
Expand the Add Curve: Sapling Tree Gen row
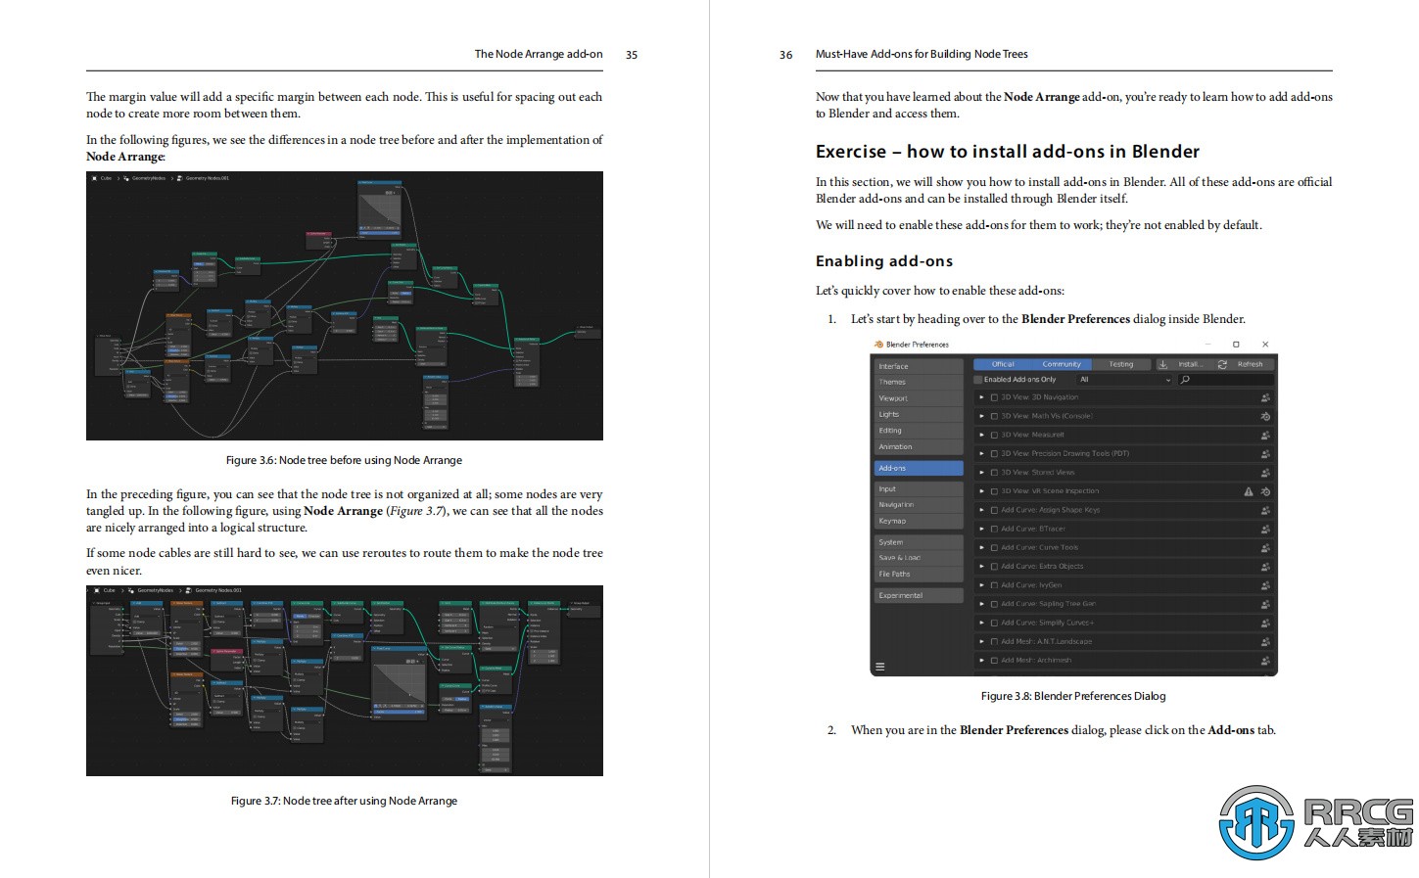point(982,604)
